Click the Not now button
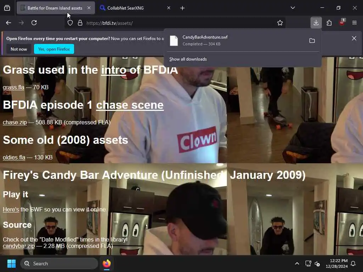 coord(19,49)
